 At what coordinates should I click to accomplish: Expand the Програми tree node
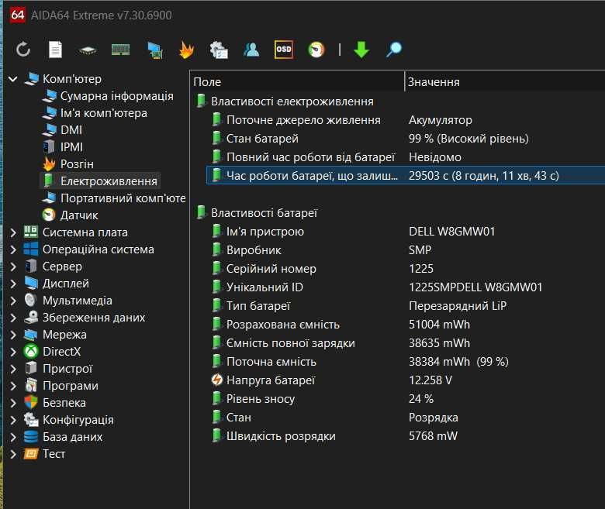pyautogui.click(x=13, y=386)
